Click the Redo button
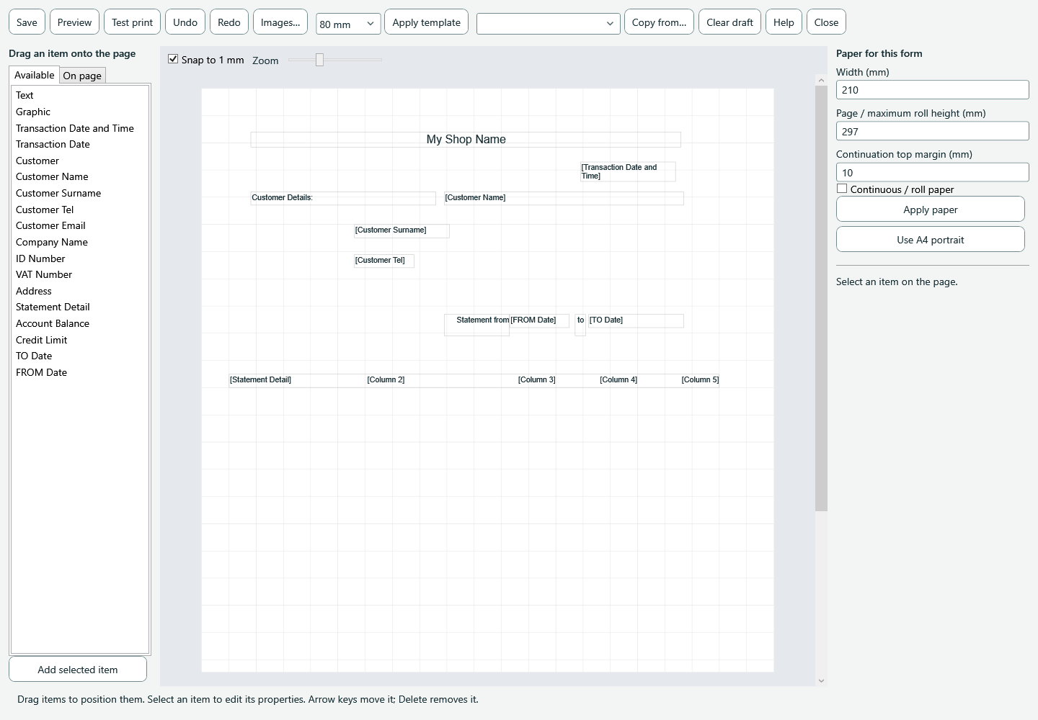The width and height of the screenshot is (1038, 720). tap(229, 22)
